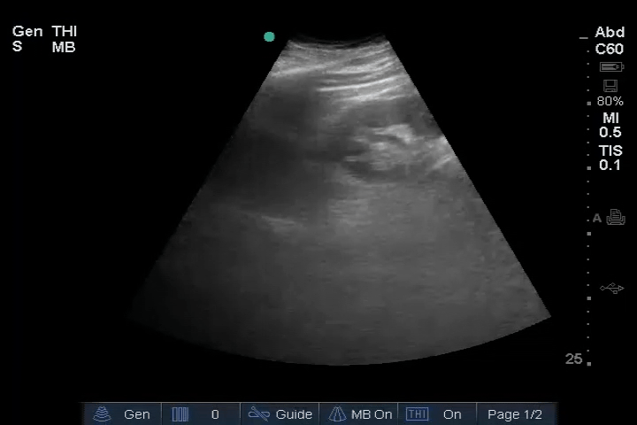637x425 pixels.
Task: Click the 25 depth scale marker
Action: pyautogui.click(x=574, y=359)
